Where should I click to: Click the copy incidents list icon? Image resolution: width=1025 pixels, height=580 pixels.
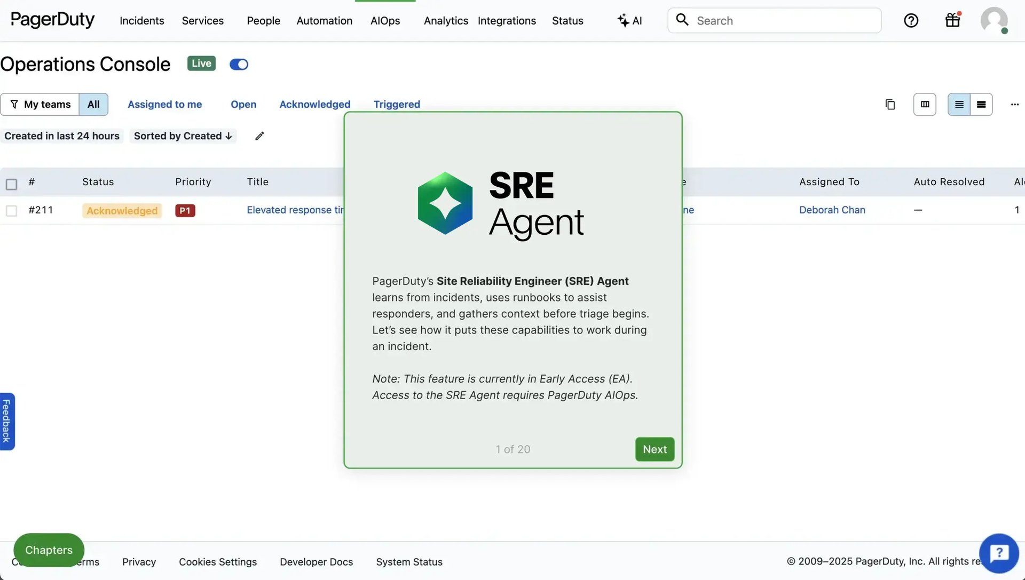pyautogui.click(x=889, y=105)
